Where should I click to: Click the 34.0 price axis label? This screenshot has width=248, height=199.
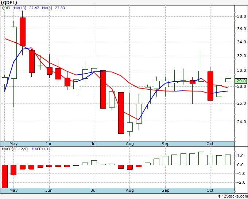tap(241, 42)
